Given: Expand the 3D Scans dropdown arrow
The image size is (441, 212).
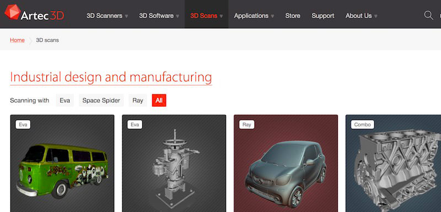Looking at the screenshot, I should (x=222, y=17).
